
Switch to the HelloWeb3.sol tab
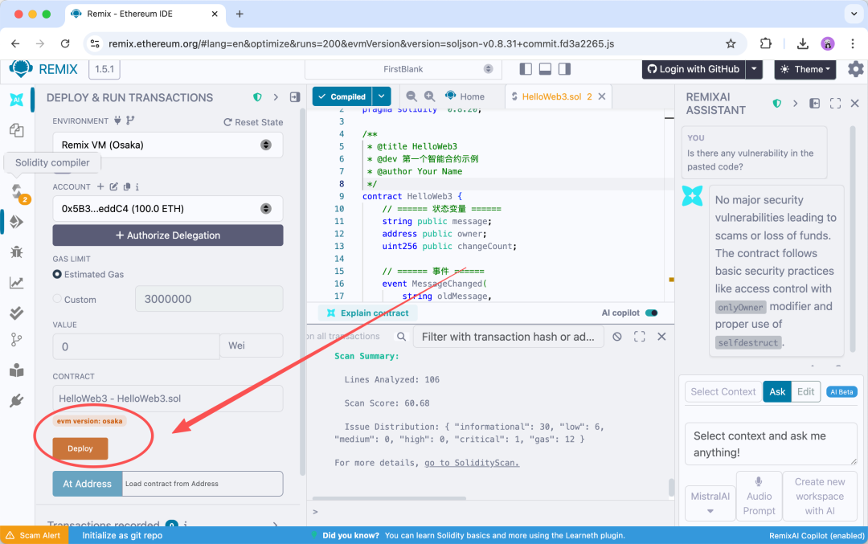click(551, 96)
